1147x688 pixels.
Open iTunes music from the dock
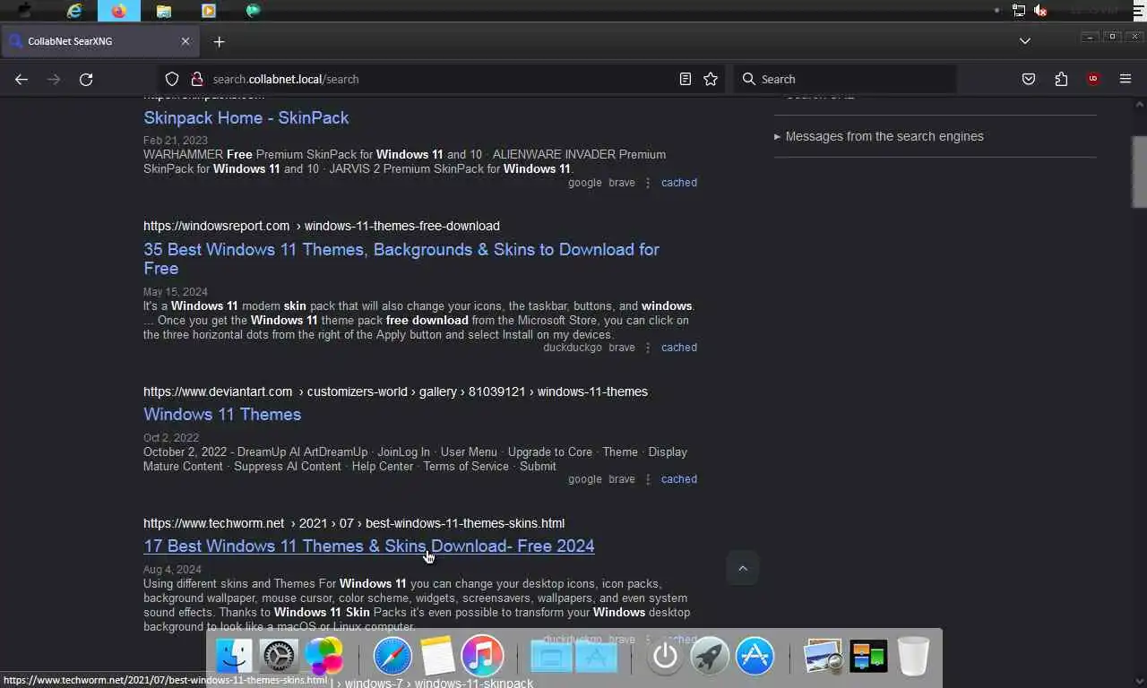pos(482,657)
